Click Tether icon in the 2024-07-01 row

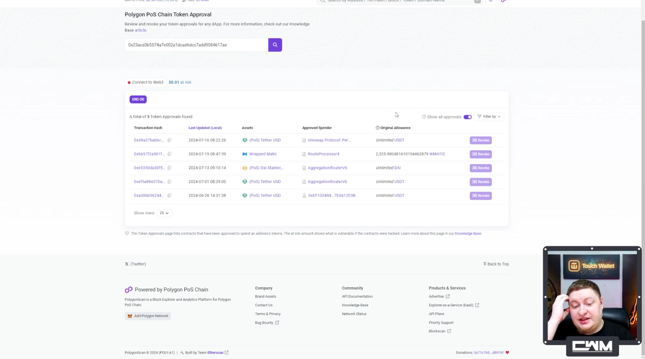(x=245, y=182)
